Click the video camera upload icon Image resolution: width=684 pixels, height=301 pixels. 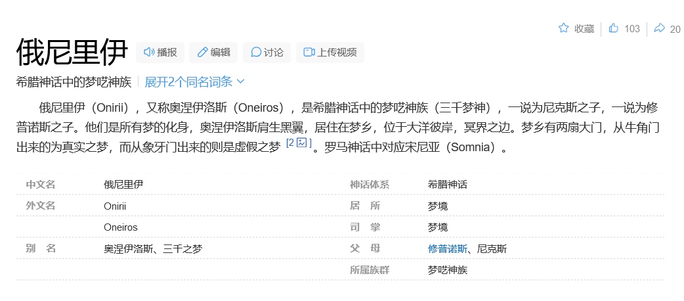[309, 53]
